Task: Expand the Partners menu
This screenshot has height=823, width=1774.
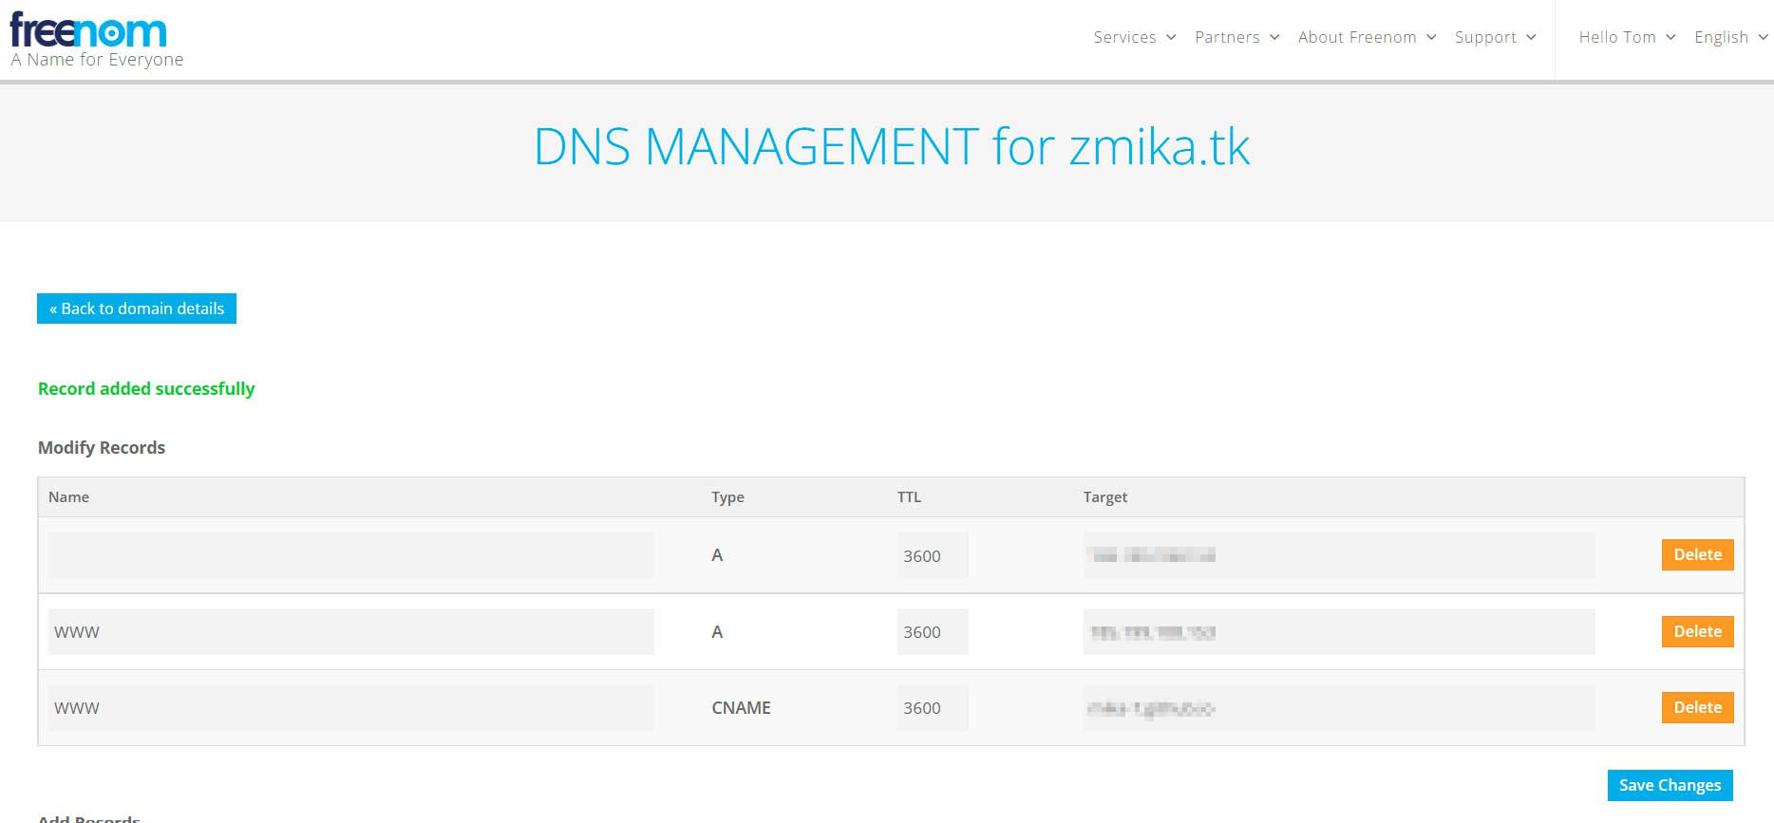Action: click(1236, 37)
